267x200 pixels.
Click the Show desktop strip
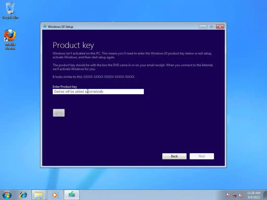pyautogui.click(x=265, y=195)
